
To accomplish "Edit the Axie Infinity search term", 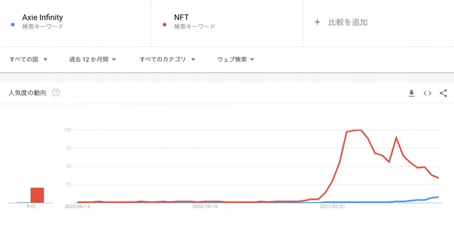I will [x=43, y=17].
